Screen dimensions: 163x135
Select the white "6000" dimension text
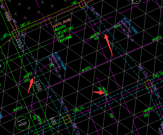click(38, 86)
